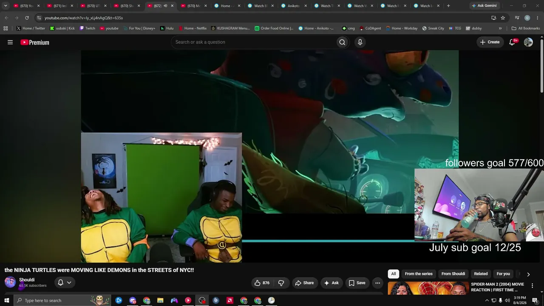
Task: Start voice search with the microphone
Action: point(360,42)
